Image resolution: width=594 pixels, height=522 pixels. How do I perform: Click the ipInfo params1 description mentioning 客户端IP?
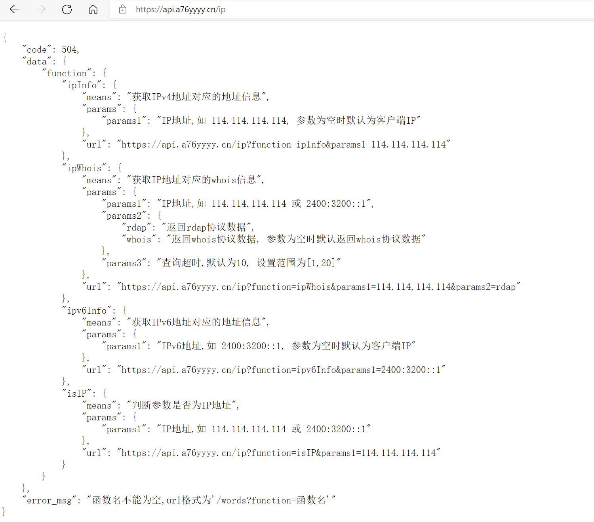pos(289,121)
